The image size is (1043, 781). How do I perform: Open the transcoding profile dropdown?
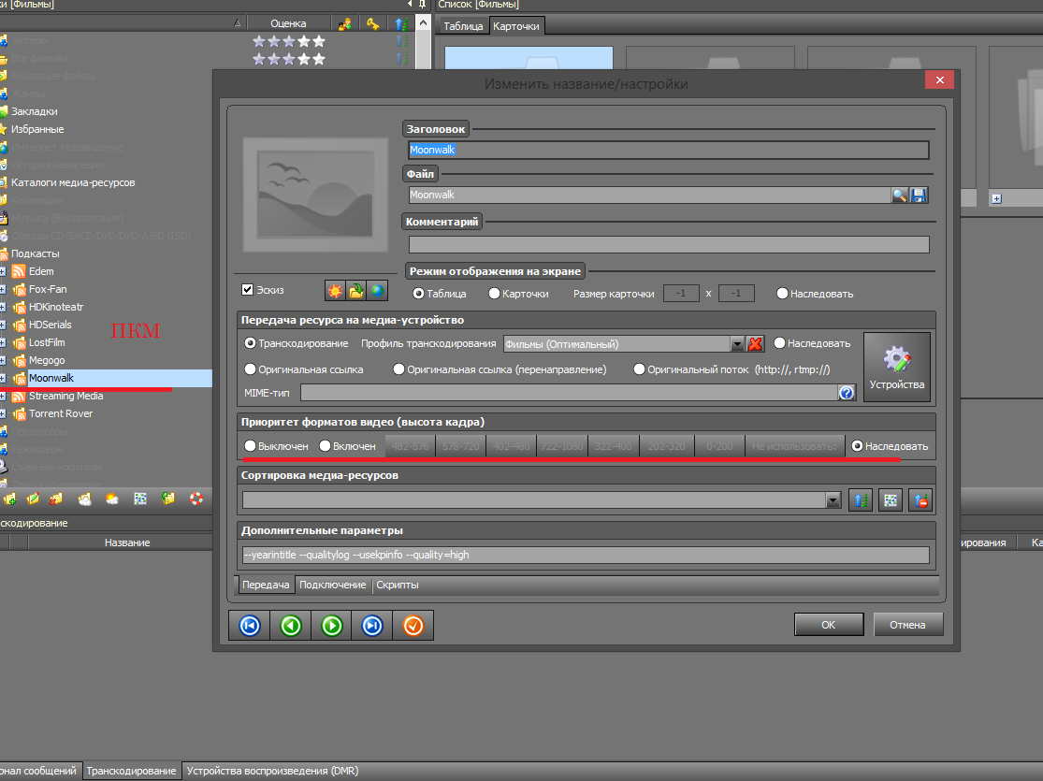(736, 344)
